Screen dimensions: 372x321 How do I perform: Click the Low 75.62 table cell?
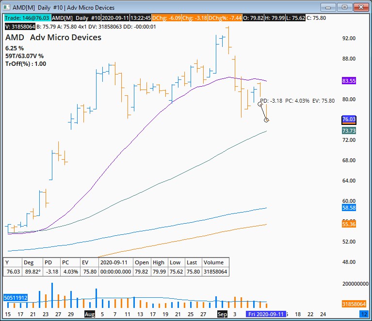click(176, 272)
